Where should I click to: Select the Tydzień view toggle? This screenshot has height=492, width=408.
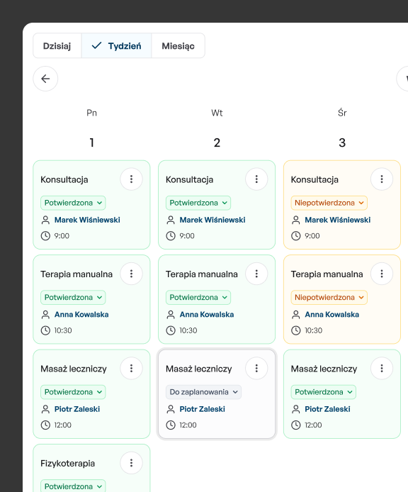116,46
